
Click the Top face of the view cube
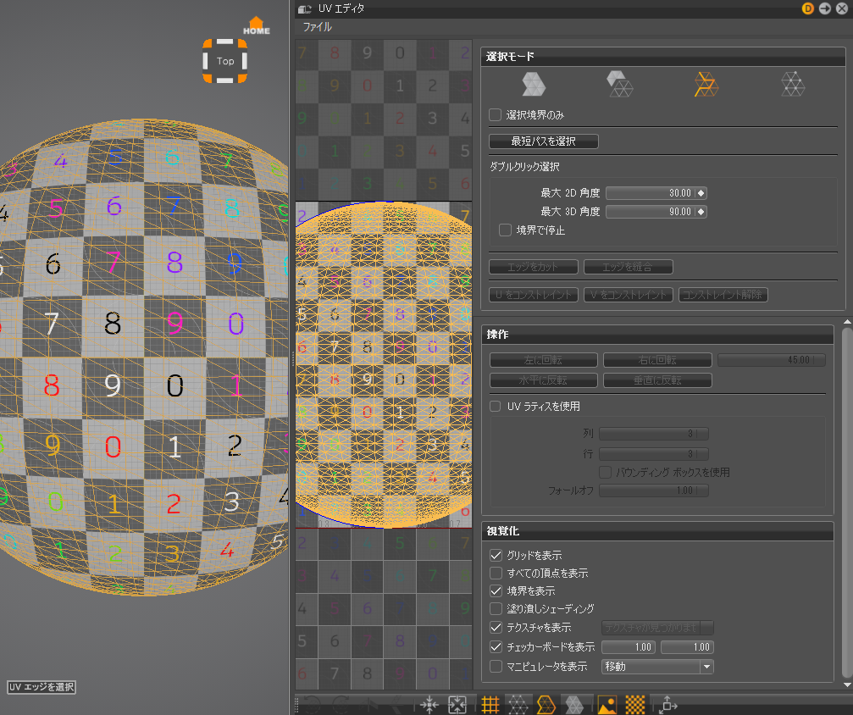pyautogui.click(x=225, y=61)
